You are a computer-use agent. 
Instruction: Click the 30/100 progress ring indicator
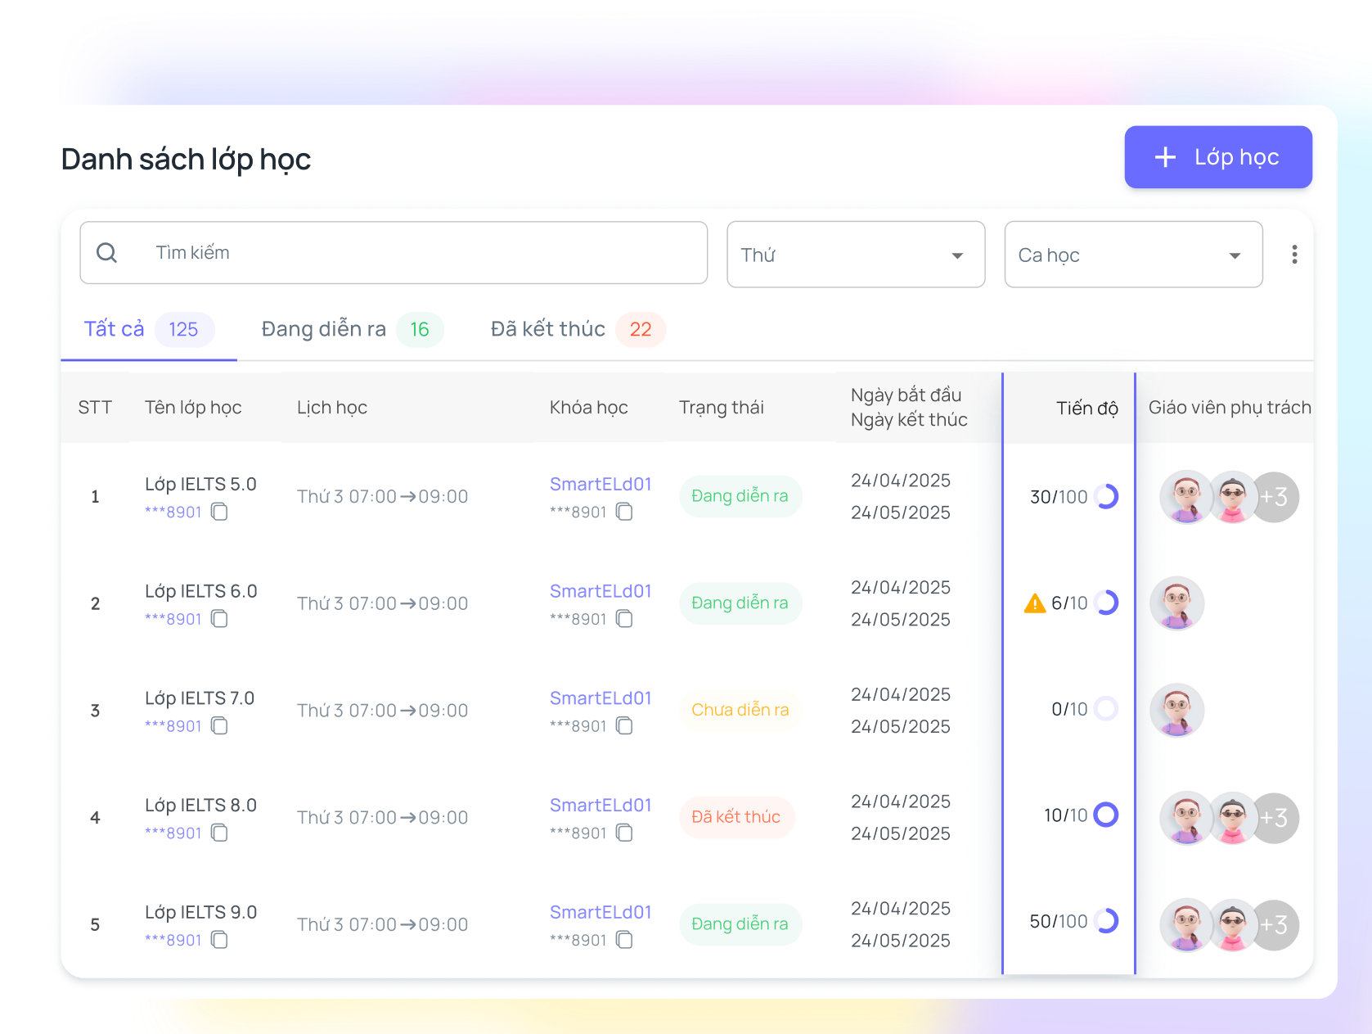tap(1106, 496)
